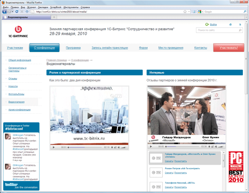Viewport: 249px width, 193px height.
Task: Switch to the Программа navigation tab
Action: click(73, 48)
